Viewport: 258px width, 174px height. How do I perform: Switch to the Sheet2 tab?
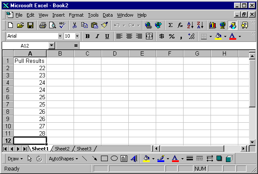tap(62, 149)
